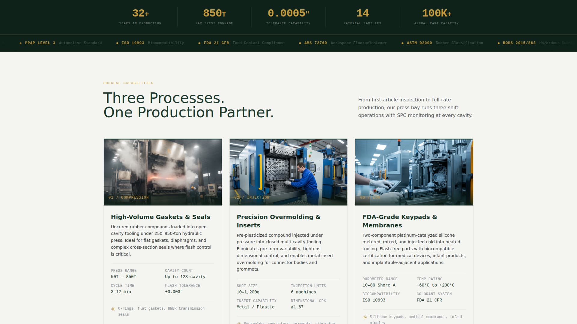The height and width of the screenshot is (324, 577).
Task: Click the ASTM D2000 Rubber Classification ticker entry
Action: click(x=442, y=43)
